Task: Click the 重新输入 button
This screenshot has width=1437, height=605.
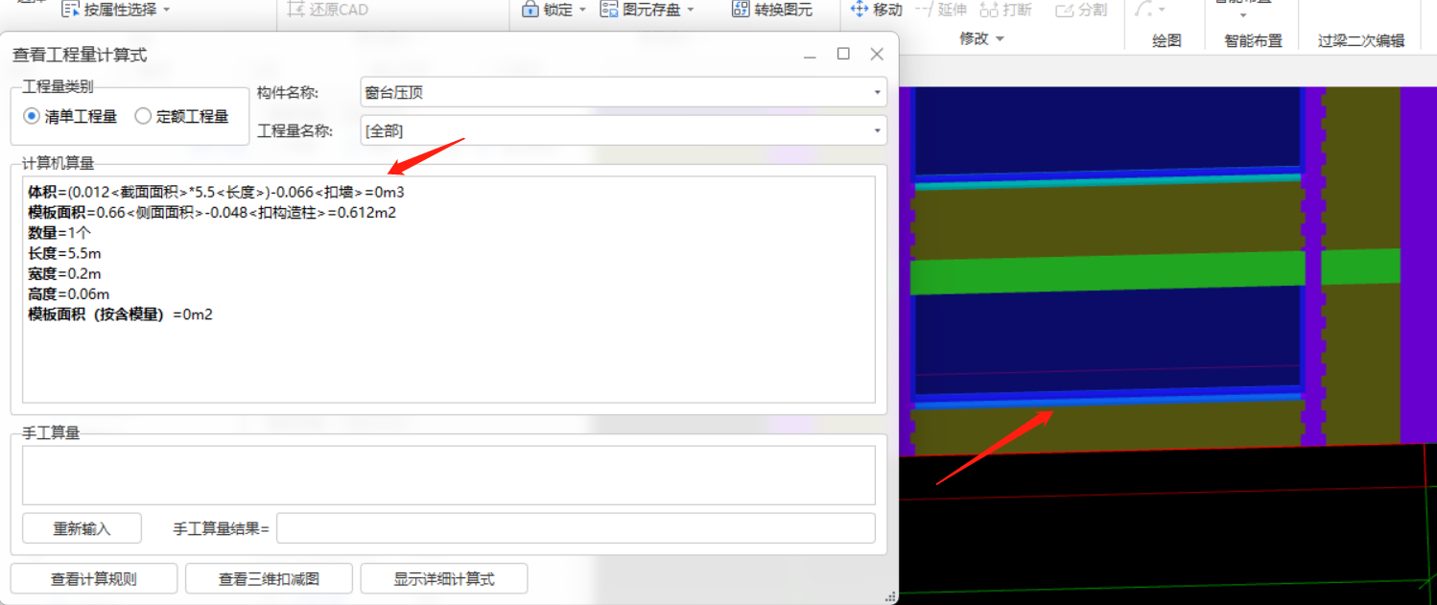Action: pos(82,528)
